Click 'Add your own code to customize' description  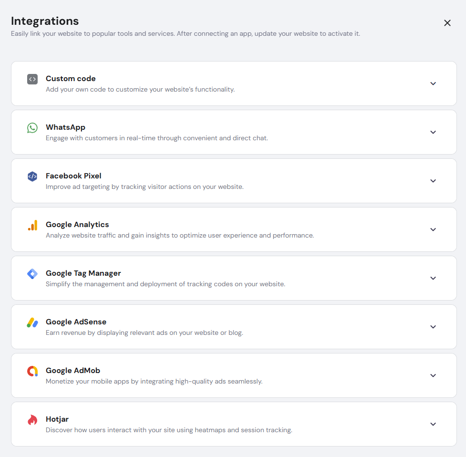tap(140, 90)
